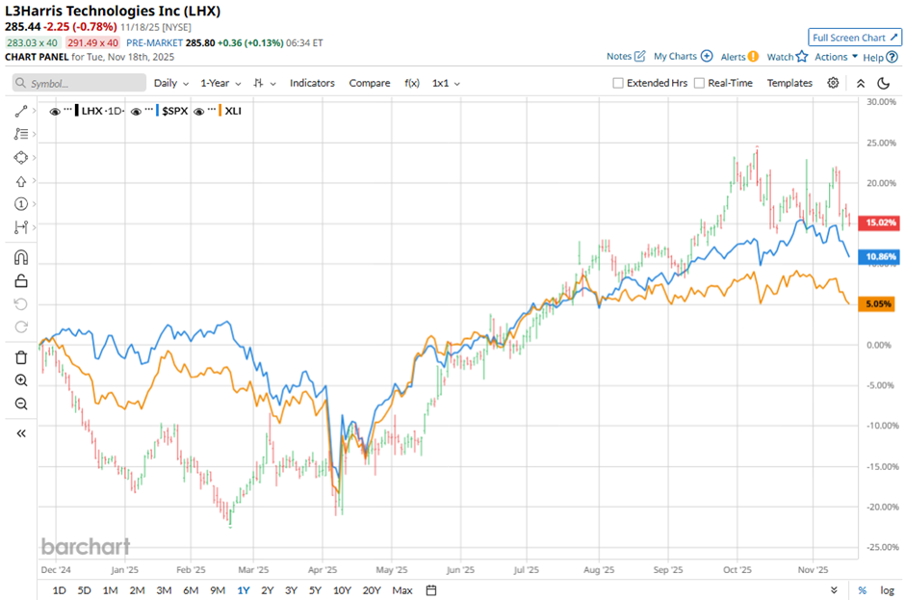
Task: Switch to dark mode moon icon
Action: coord(883,83)
